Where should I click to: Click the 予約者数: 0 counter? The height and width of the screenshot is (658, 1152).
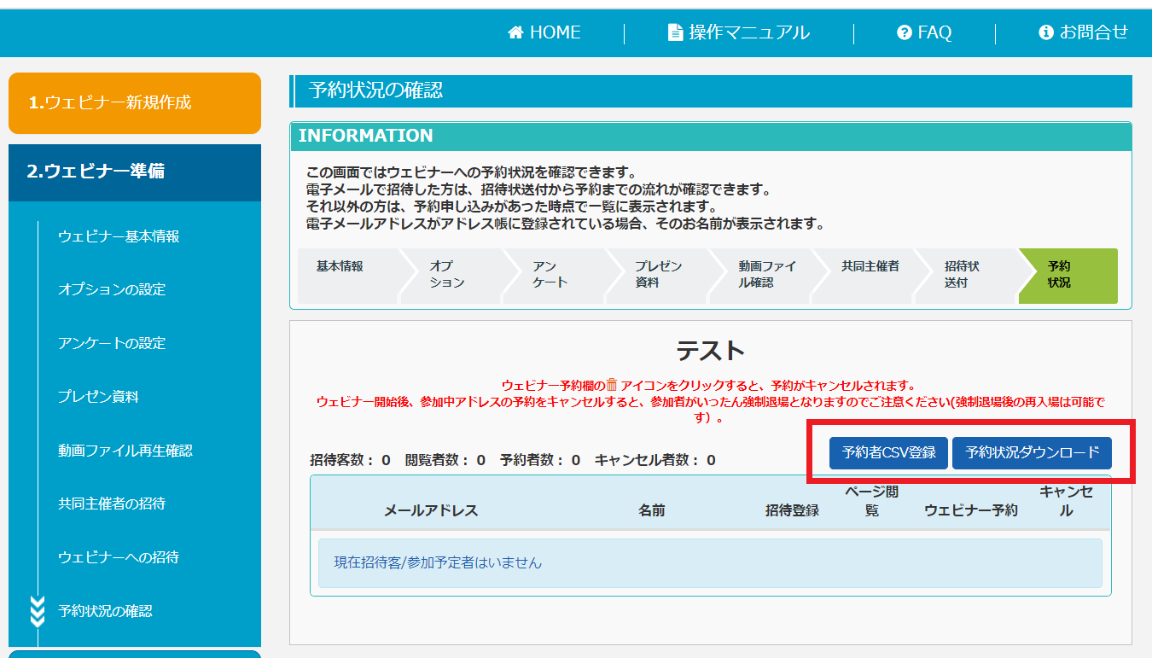coord(540,460)
